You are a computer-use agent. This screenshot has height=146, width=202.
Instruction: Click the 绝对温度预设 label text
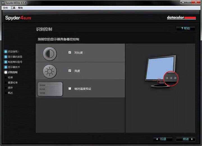82,89
